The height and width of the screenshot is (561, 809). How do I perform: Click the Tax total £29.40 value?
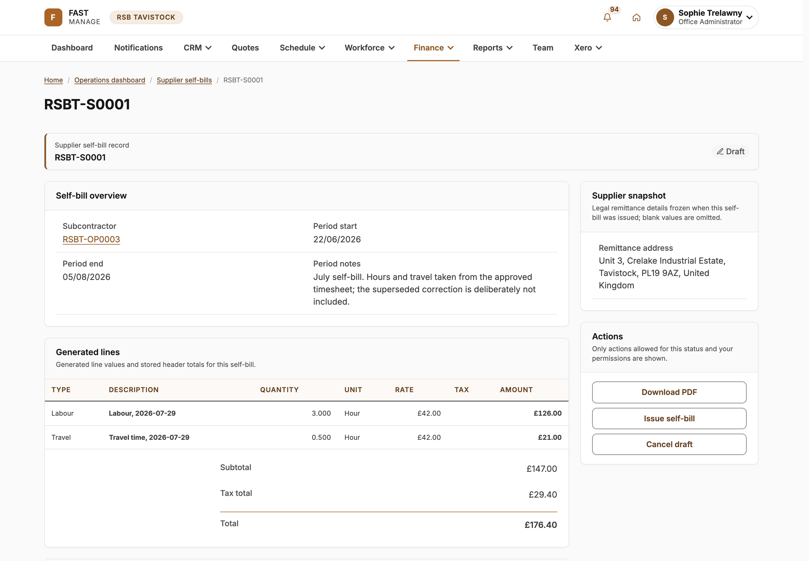(x=543, y=495)
